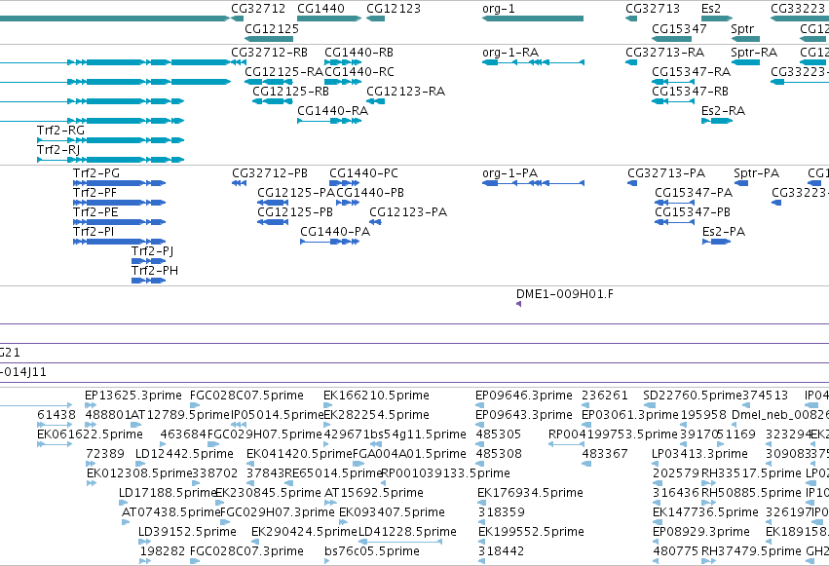The width and height of the screenshot is (829, 566).
Task: Select the EK176934.5prime EST label
Action: coord(530,493)
